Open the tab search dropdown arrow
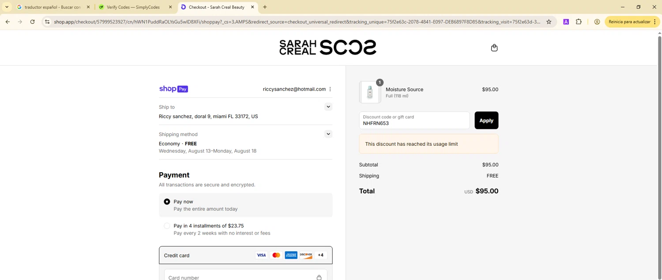The width and height of the screenshot is (662, 280). 7,7
